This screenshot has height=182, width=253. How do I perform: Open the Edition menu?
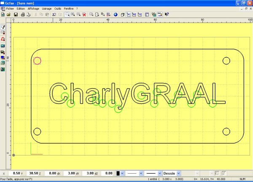pyautogui.click(x=21, y=9)
